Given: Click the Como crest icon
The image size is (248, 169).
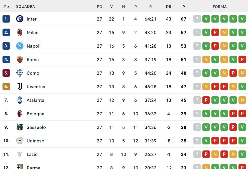Looking at the screenshot, I should point(20,73).
